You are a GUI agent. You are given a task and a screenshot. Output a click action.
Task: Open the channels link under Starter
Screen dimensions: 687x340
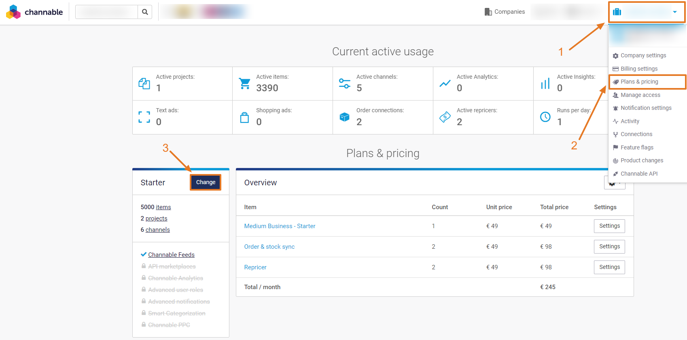pos(158,230)
